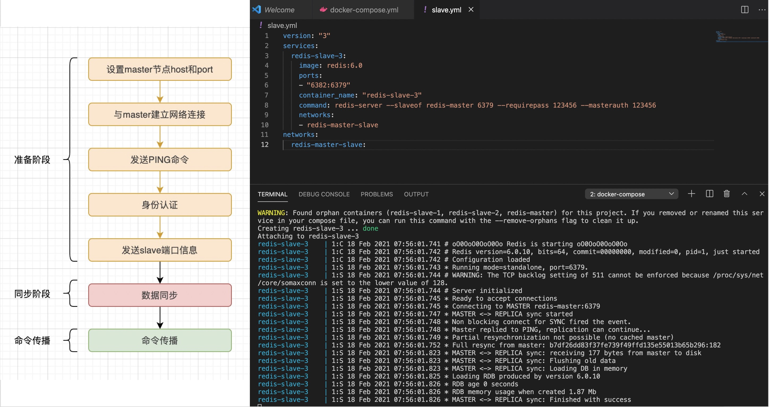Select the red 数据同步 flowchart box
The height and width of the screenshot is (407, 769).
[160, 295]
